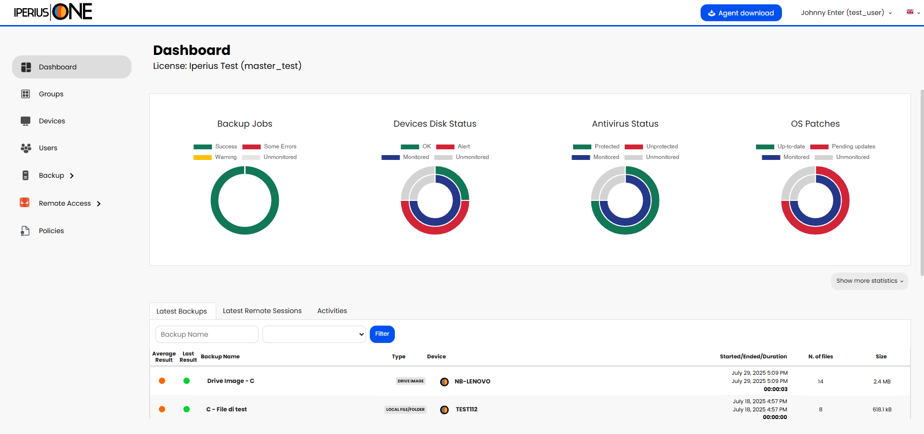
Task: Open Groups via its sidebar icon
Action: tap(26, 94)
